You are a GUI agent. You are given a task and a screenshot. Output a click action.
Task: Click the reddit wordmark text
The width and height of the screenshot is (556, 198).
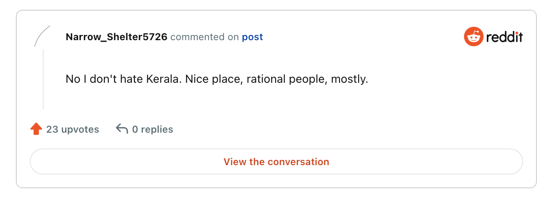505,37
